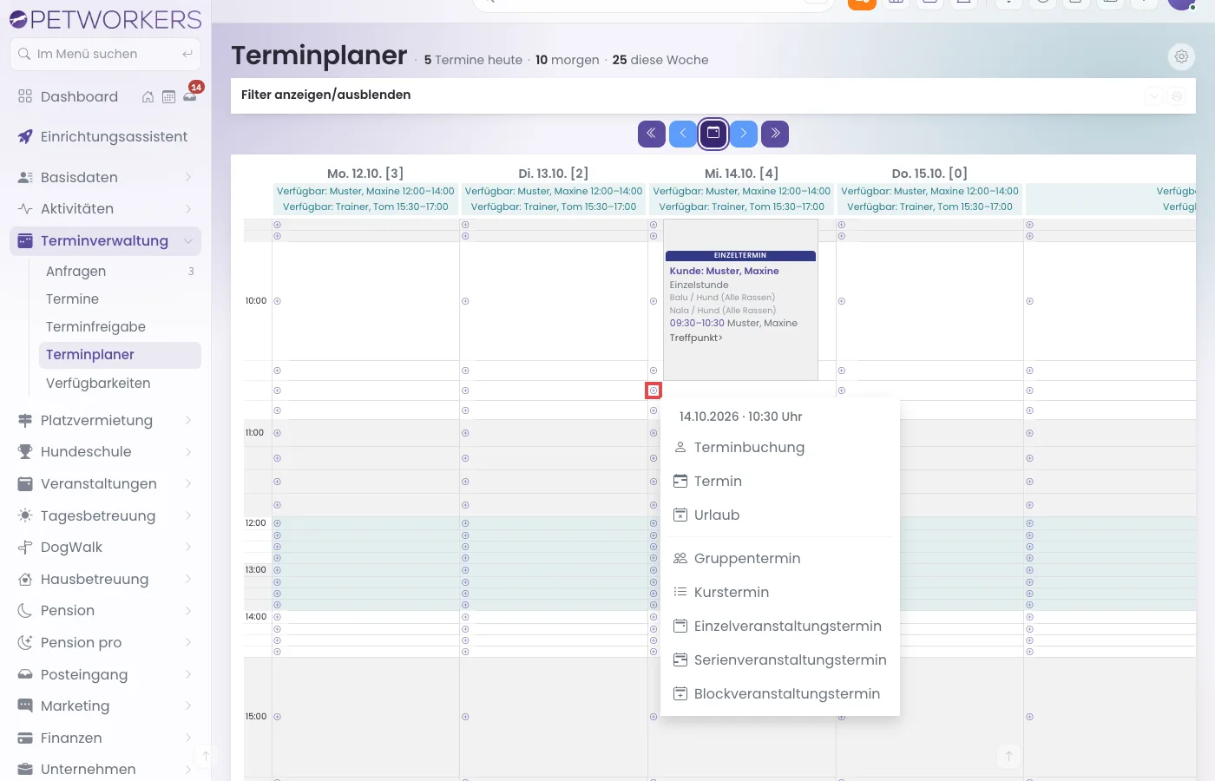Click the calendar today button
Viewport: 1215px width, 781px height.
tap(713, 134)
